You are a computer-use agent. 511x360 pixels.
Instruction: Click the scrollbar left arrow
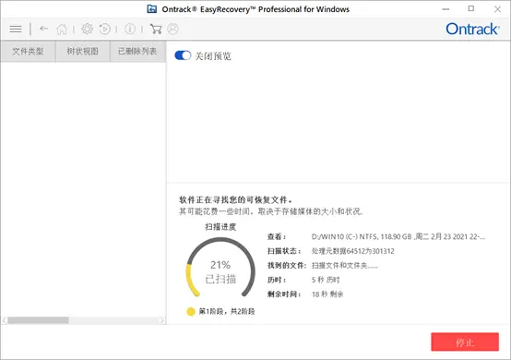5,320
